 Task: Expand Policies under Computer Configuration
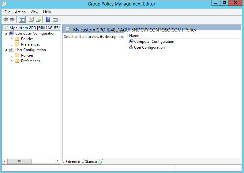[12, 39]
